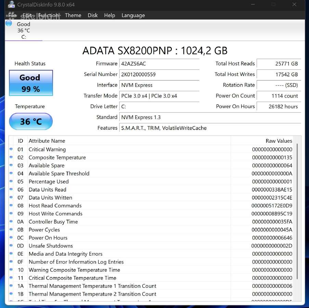This screenshot has width=309, height=308.
Task: Open the File menu
Action: point(12,15)
